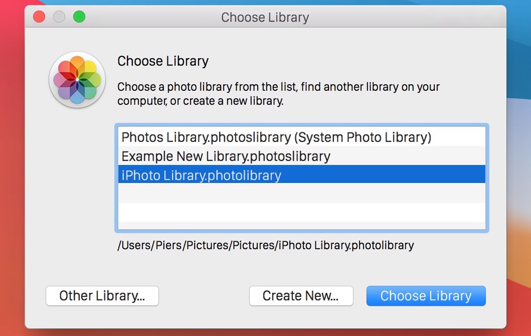Click the grey minimize window button
This screenshot has width=531, height=336.
pyautogui.click(x=59, y=16)
